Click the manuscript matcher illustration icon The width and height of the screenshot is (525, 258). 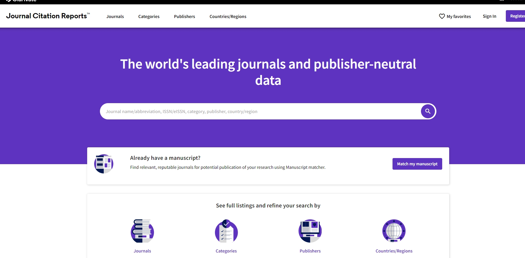click(104, 164)
